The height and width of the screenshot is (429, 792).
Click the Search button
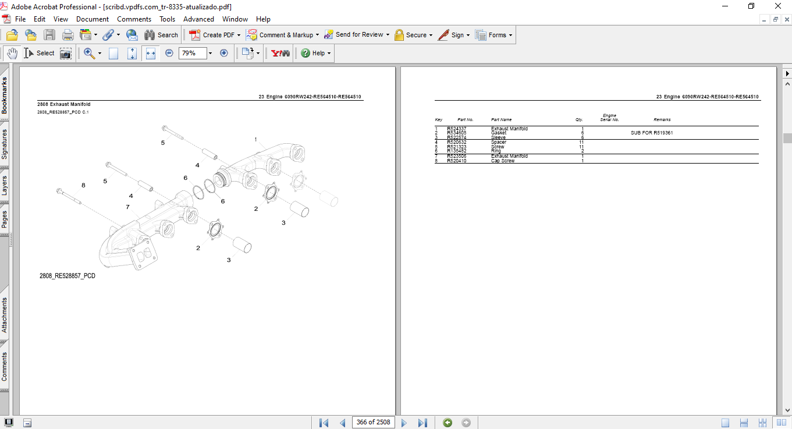point(161,35)
